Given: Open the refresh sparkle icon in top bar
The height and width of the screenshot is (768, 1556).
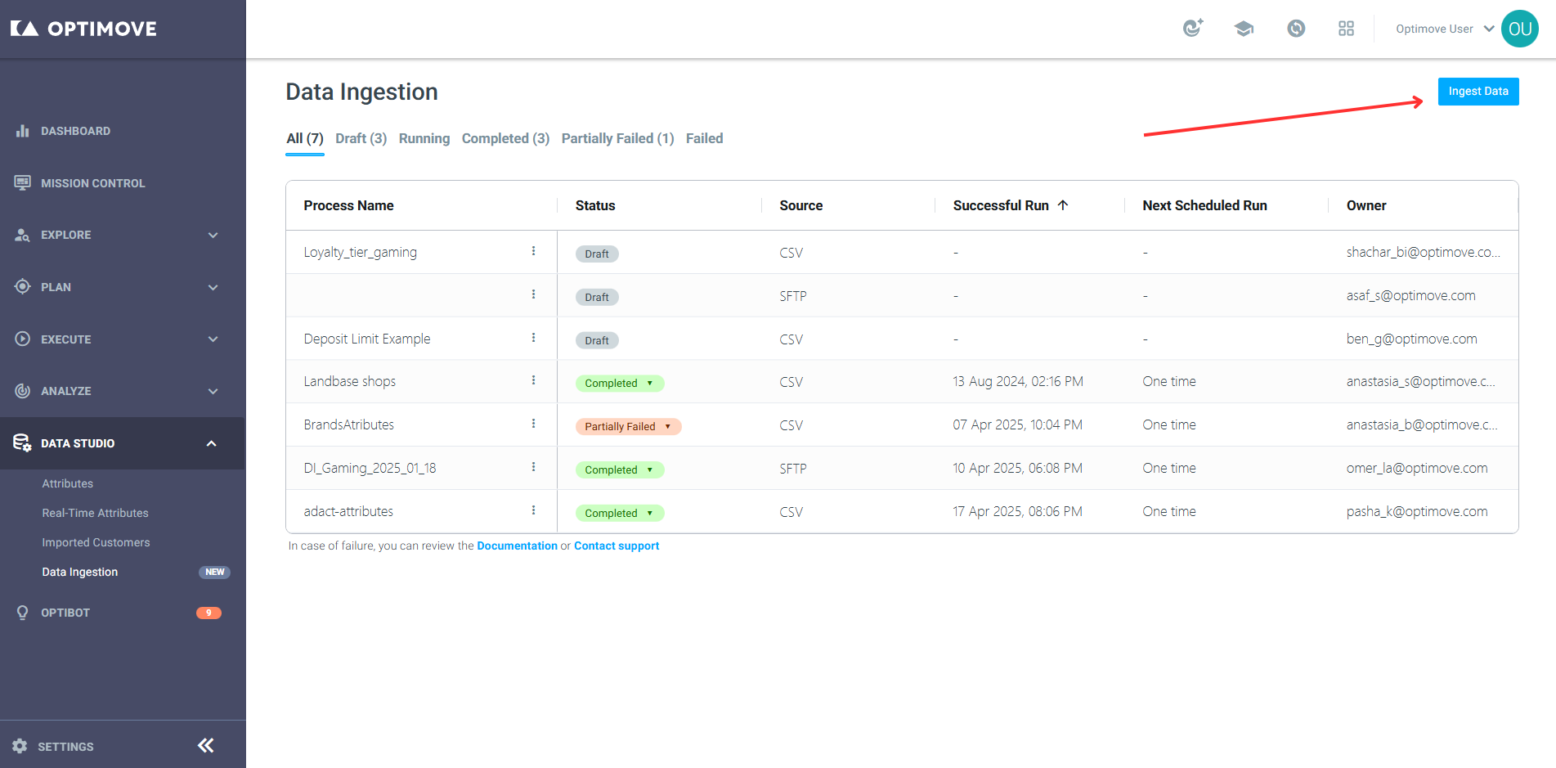Looking at the screenshot, I should pos(1193,29).
